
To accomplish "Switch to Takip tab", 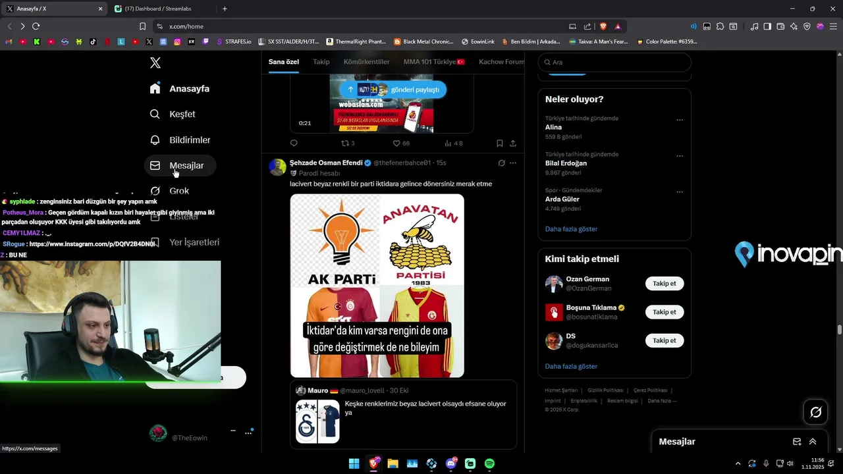I will pyautogui.click(x=321, y=62).
